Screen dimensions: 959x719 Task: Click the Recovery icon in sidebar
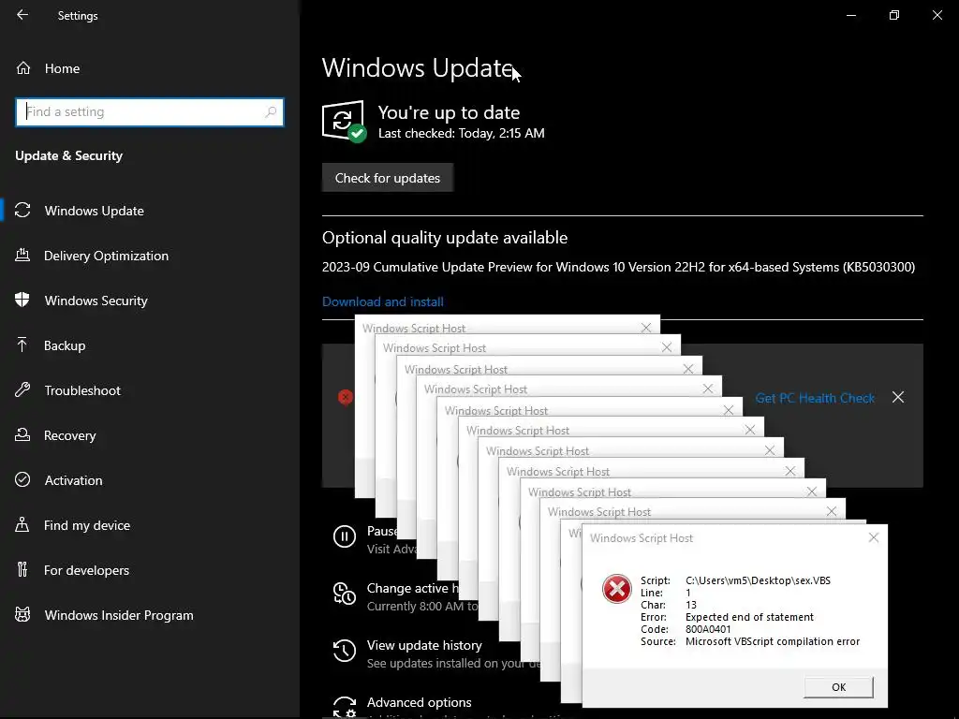coord(22,434)
